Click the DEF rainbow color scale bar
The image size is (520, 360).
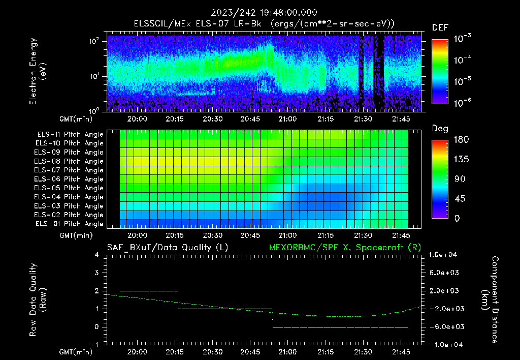pyautogui.click(x=440, y=71)
